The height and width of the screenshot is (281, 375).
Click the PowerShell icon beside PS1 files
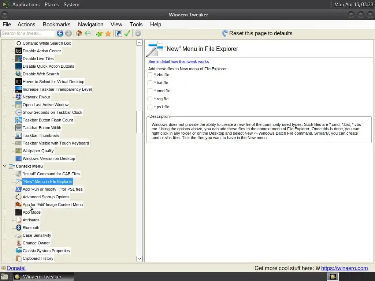(18, 189)
